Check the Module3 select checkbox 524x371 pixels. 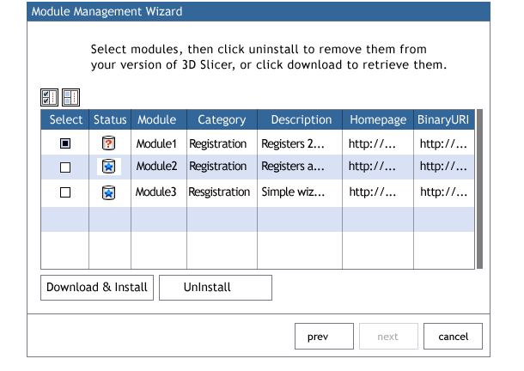tap(65, 193)
